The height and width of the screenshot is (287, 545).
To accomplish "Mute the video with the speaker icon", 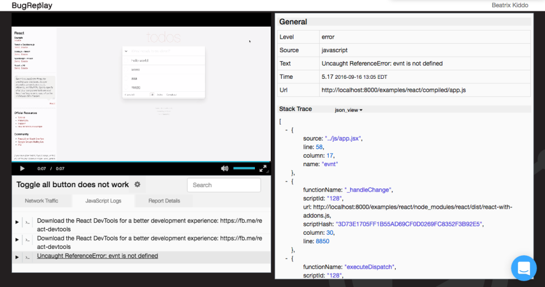I will (x=225, y=168).
